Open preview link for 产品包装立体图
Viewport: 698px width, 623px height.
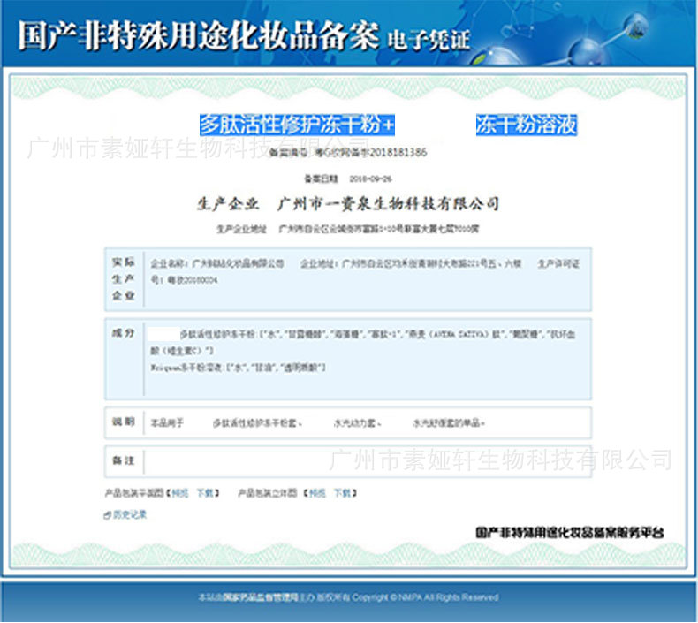tap(317, 493)
